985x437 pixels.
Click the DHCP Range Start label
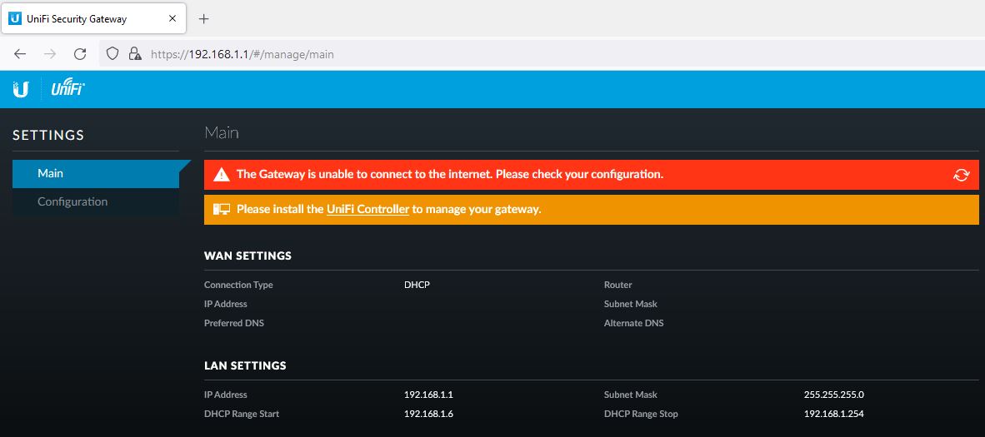coord(242,414)
